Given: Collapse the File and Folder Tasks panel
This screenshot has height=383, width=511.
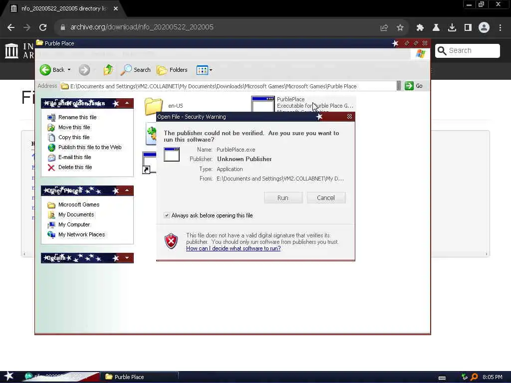Looking at the screenshot, I should pyautogui.click(x=127, y=103).
